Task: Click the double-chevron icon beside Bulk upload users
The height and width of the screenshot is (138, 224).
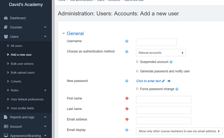Action: tap(8, 73)
